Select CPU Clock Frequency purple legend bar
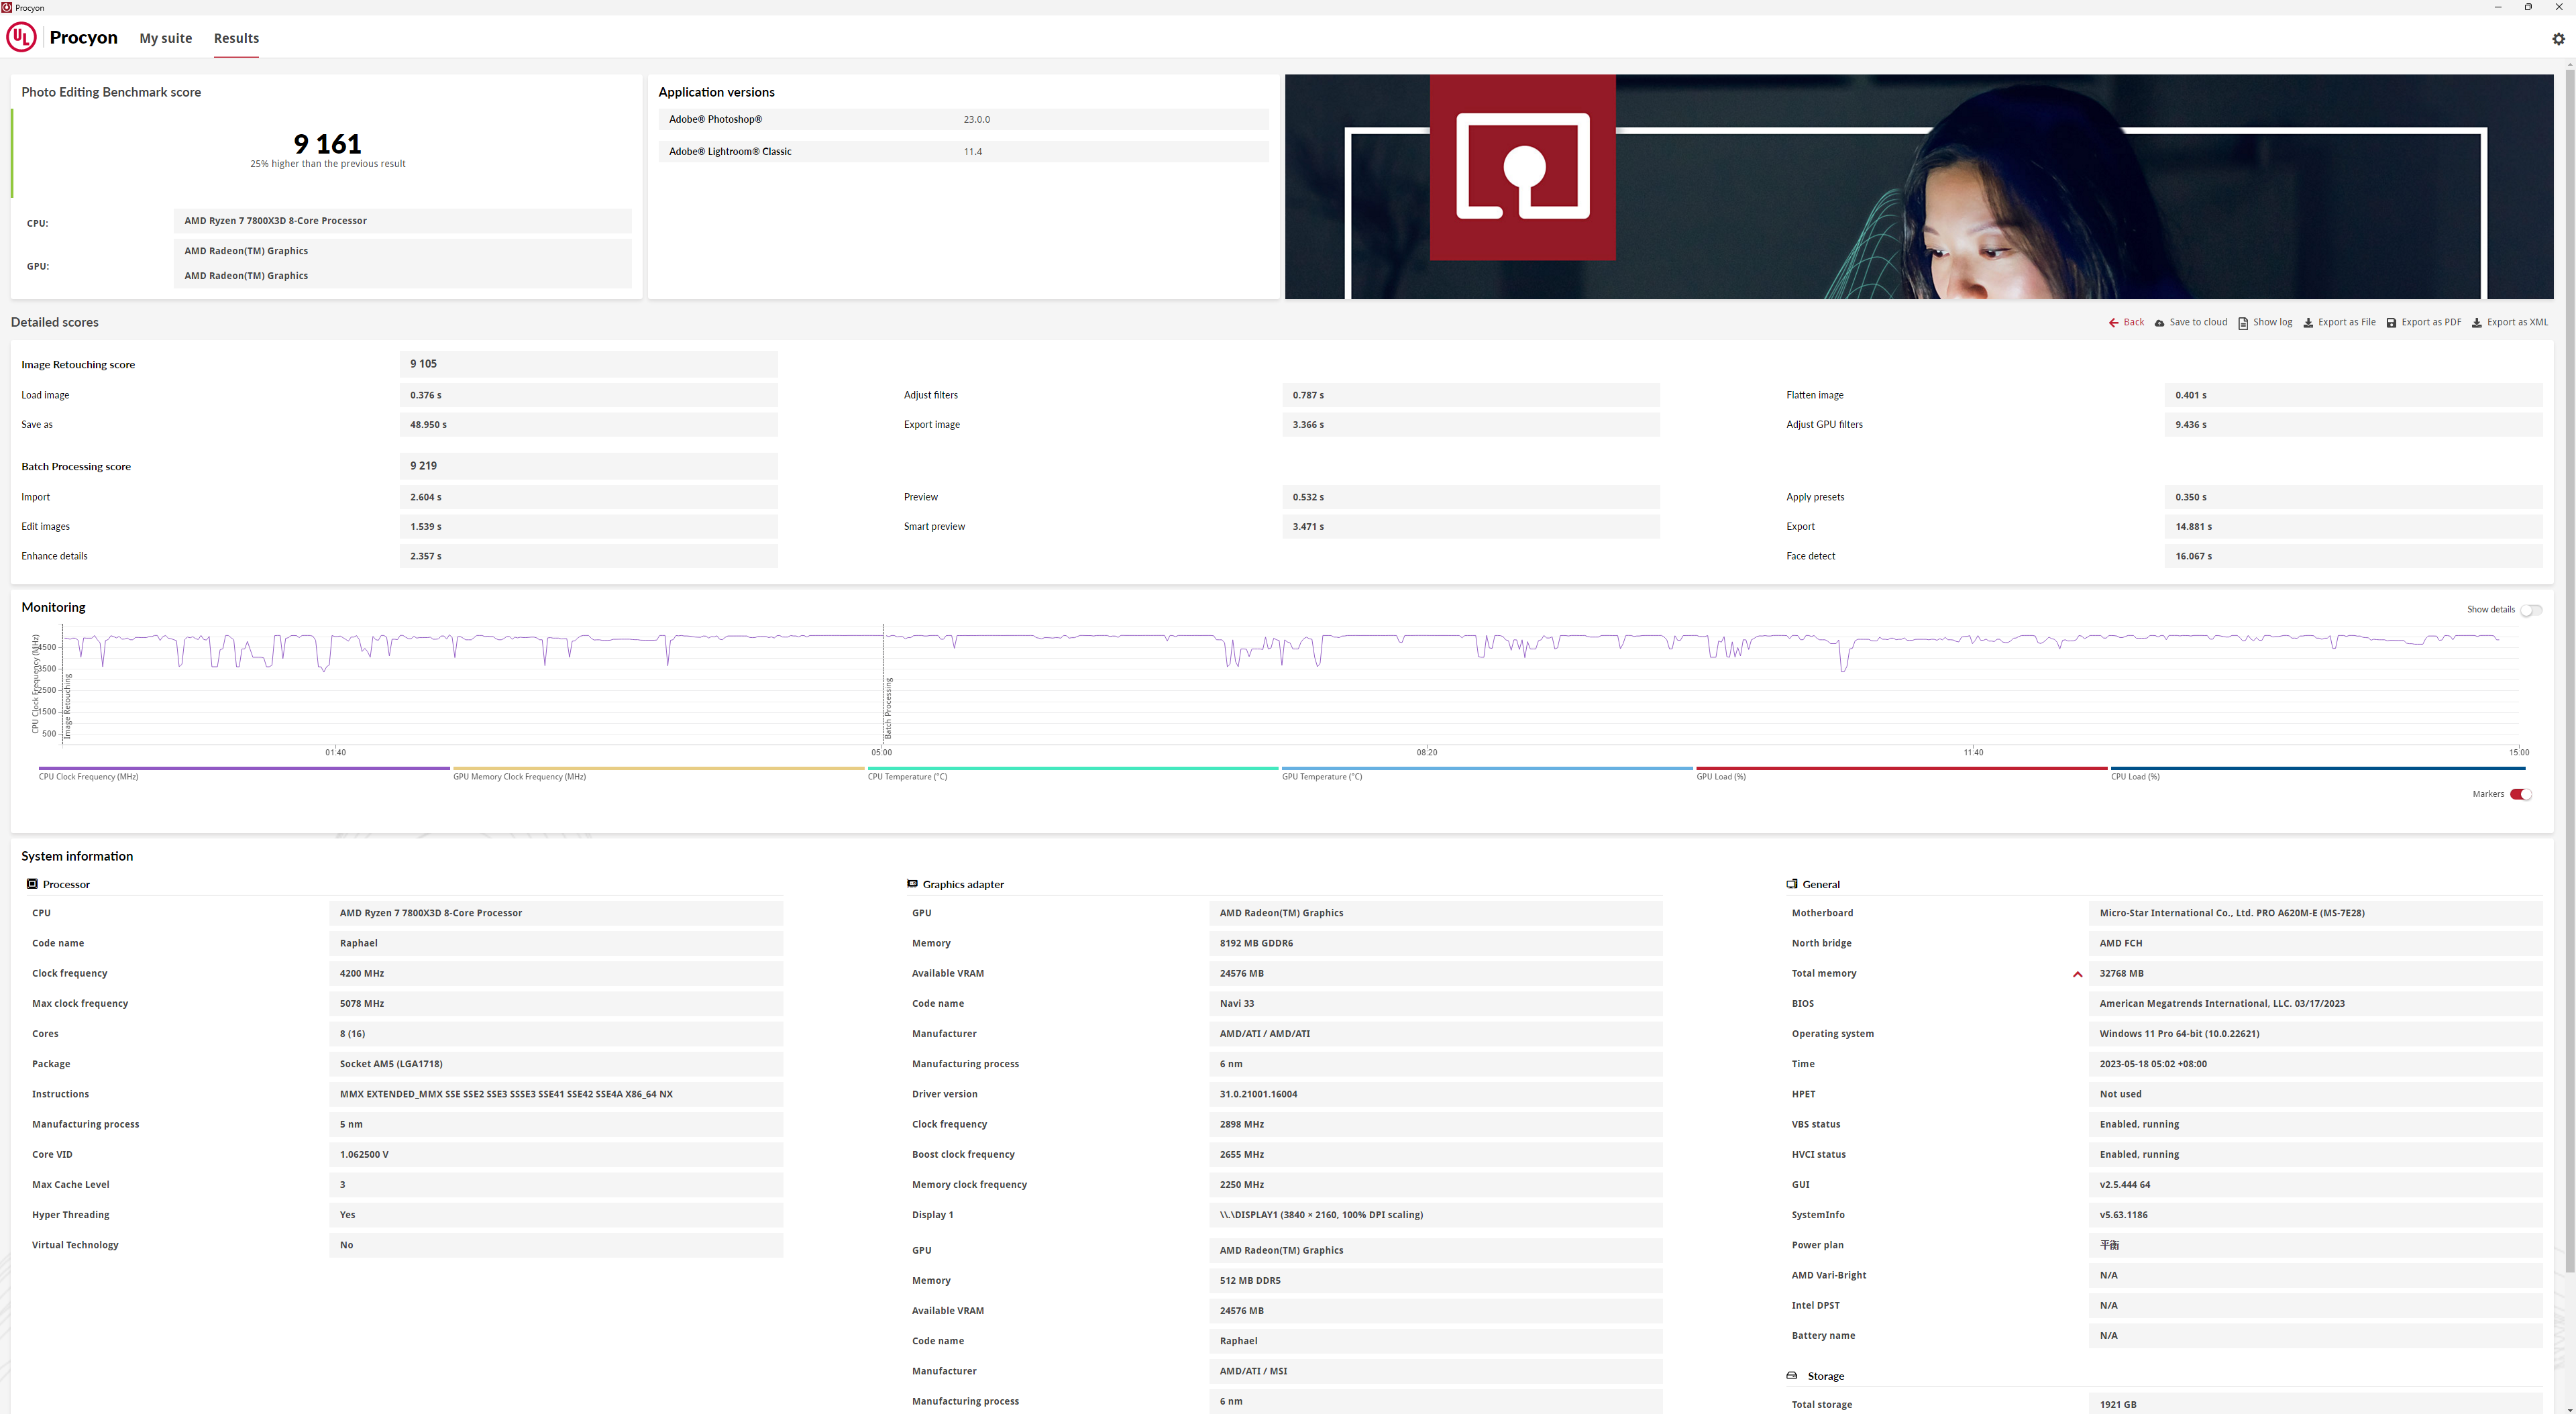Image resolution: width=2576 pixels, height=1414 pixels. (244, 768)
